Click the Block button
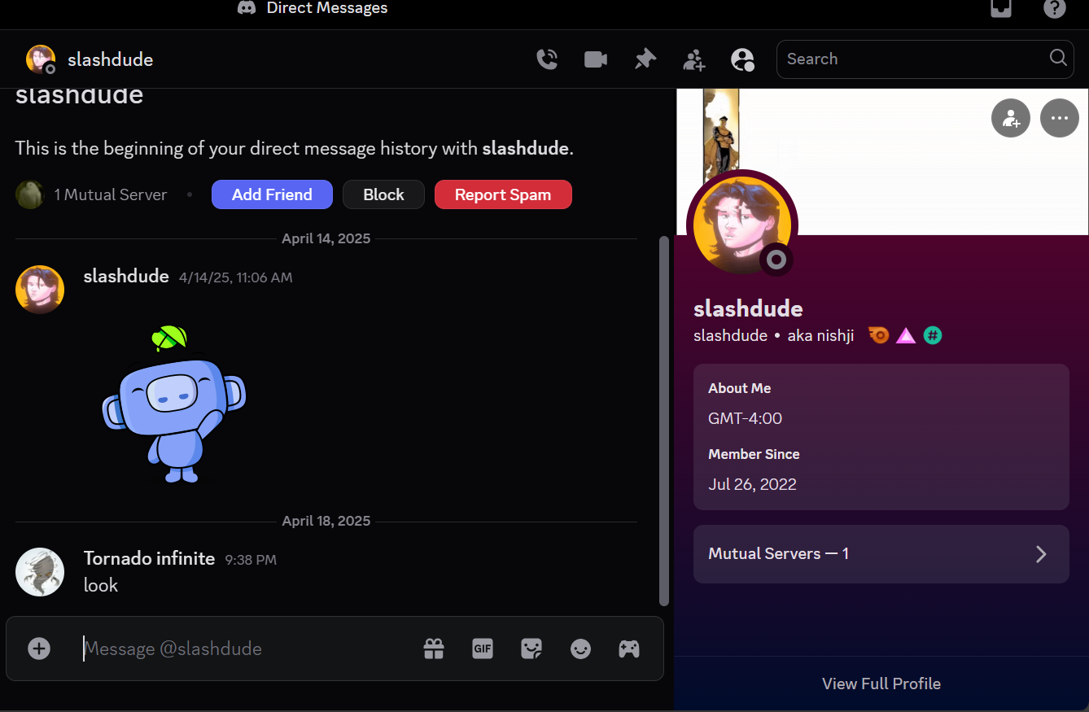 [x=383, y=194]
